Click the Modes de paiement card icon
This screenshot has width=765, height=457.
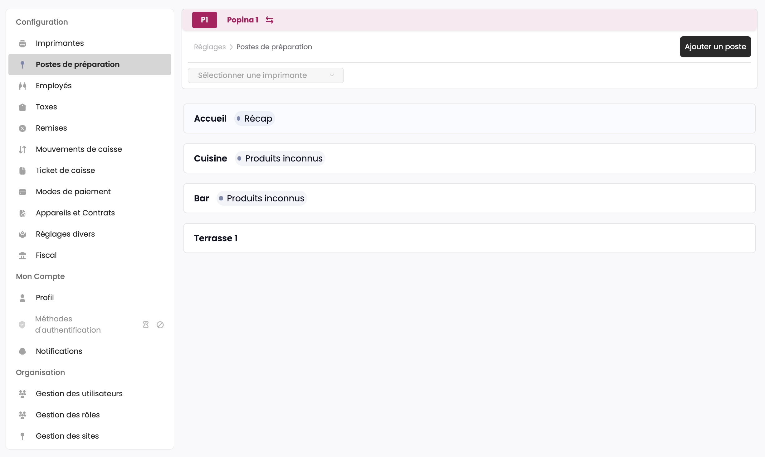pos(22,192)
